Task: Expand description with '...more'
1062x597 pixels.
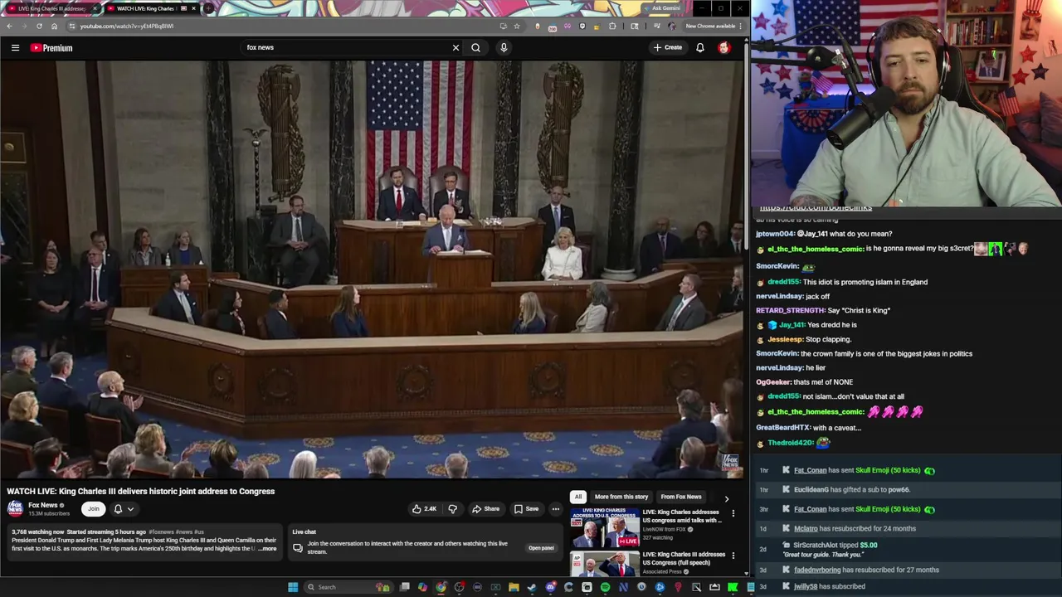Action: [x=267, y=549]
